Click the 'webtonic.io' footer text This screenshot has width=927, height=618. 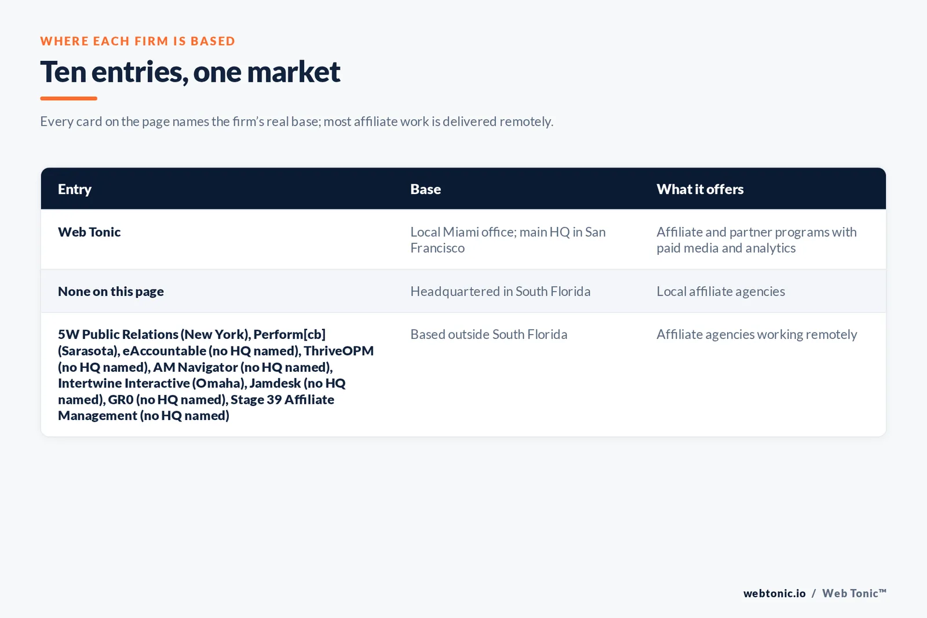[x=775, y=593]
